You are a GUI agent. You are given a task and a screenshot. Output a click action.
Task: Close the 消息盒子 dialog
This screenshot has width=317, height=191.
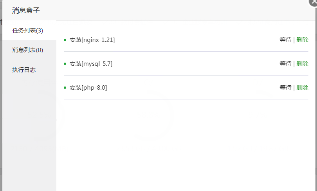(x=313, y=2)
